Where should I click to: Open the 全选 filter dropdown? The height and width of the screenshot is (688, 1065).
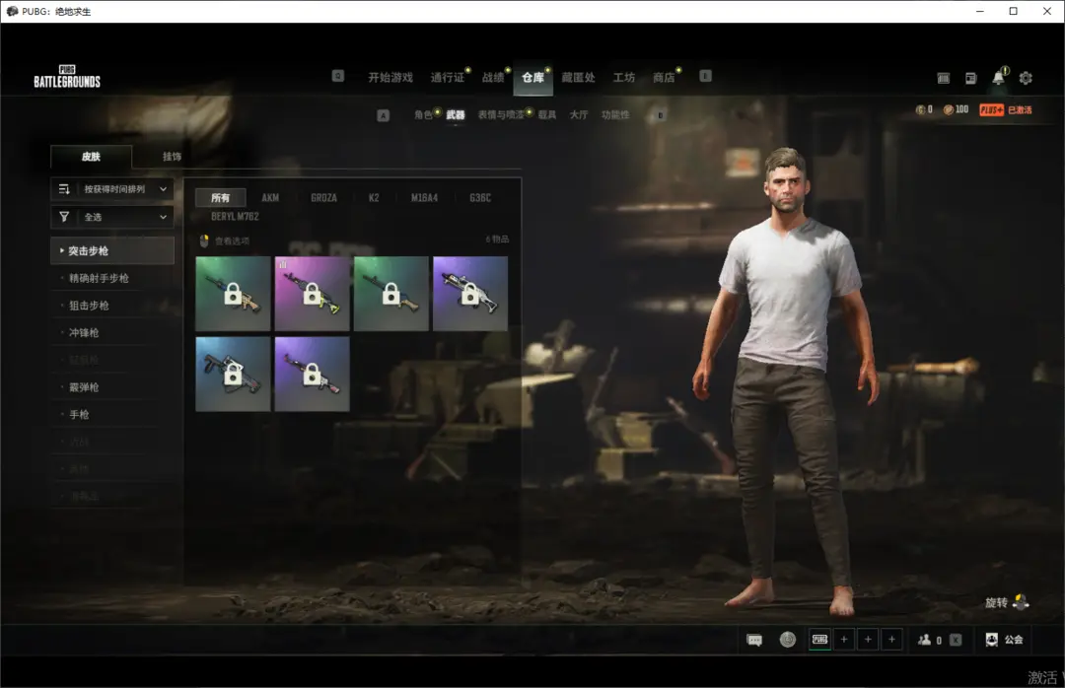[x=112, y=217]
